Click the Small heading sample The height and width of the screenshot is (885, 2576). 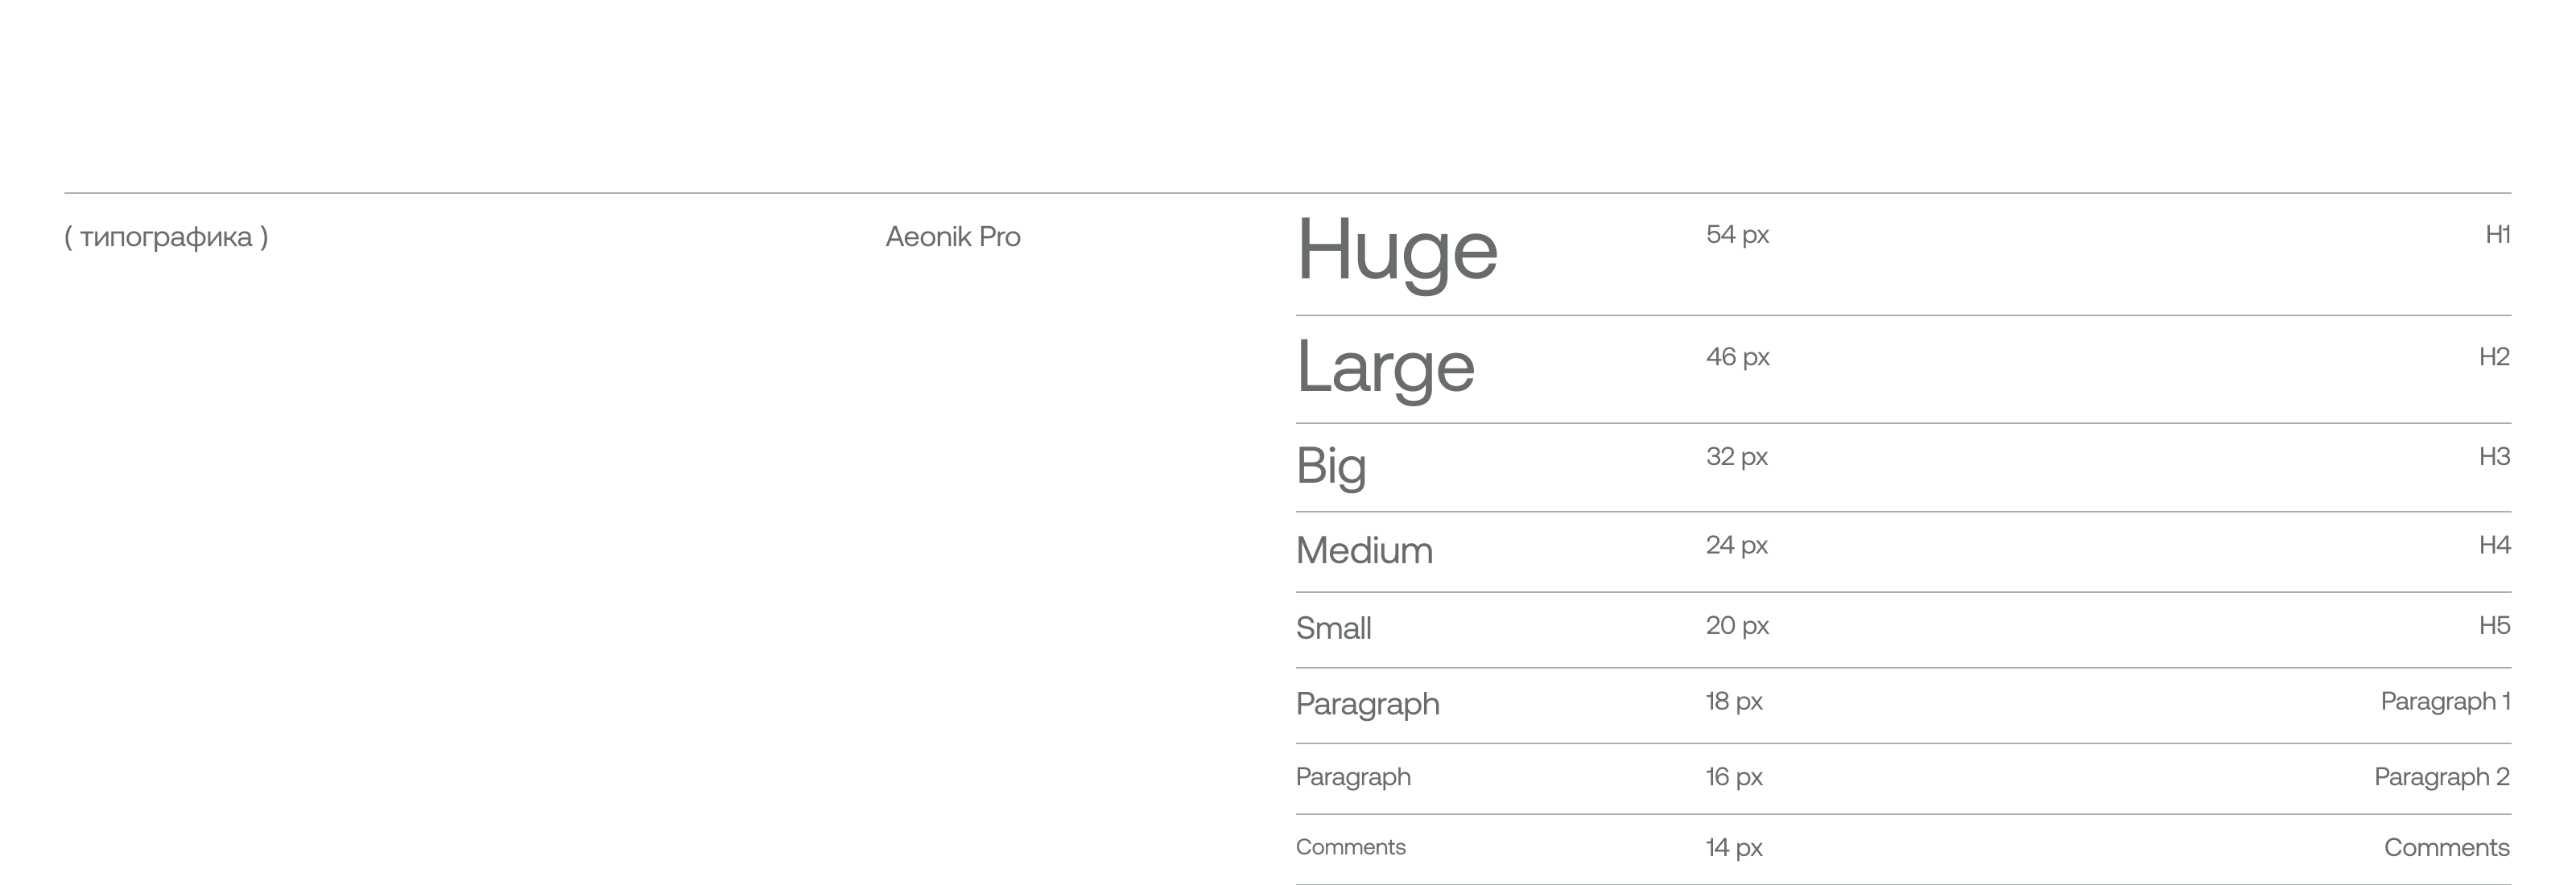click(x=1333, y=628)
